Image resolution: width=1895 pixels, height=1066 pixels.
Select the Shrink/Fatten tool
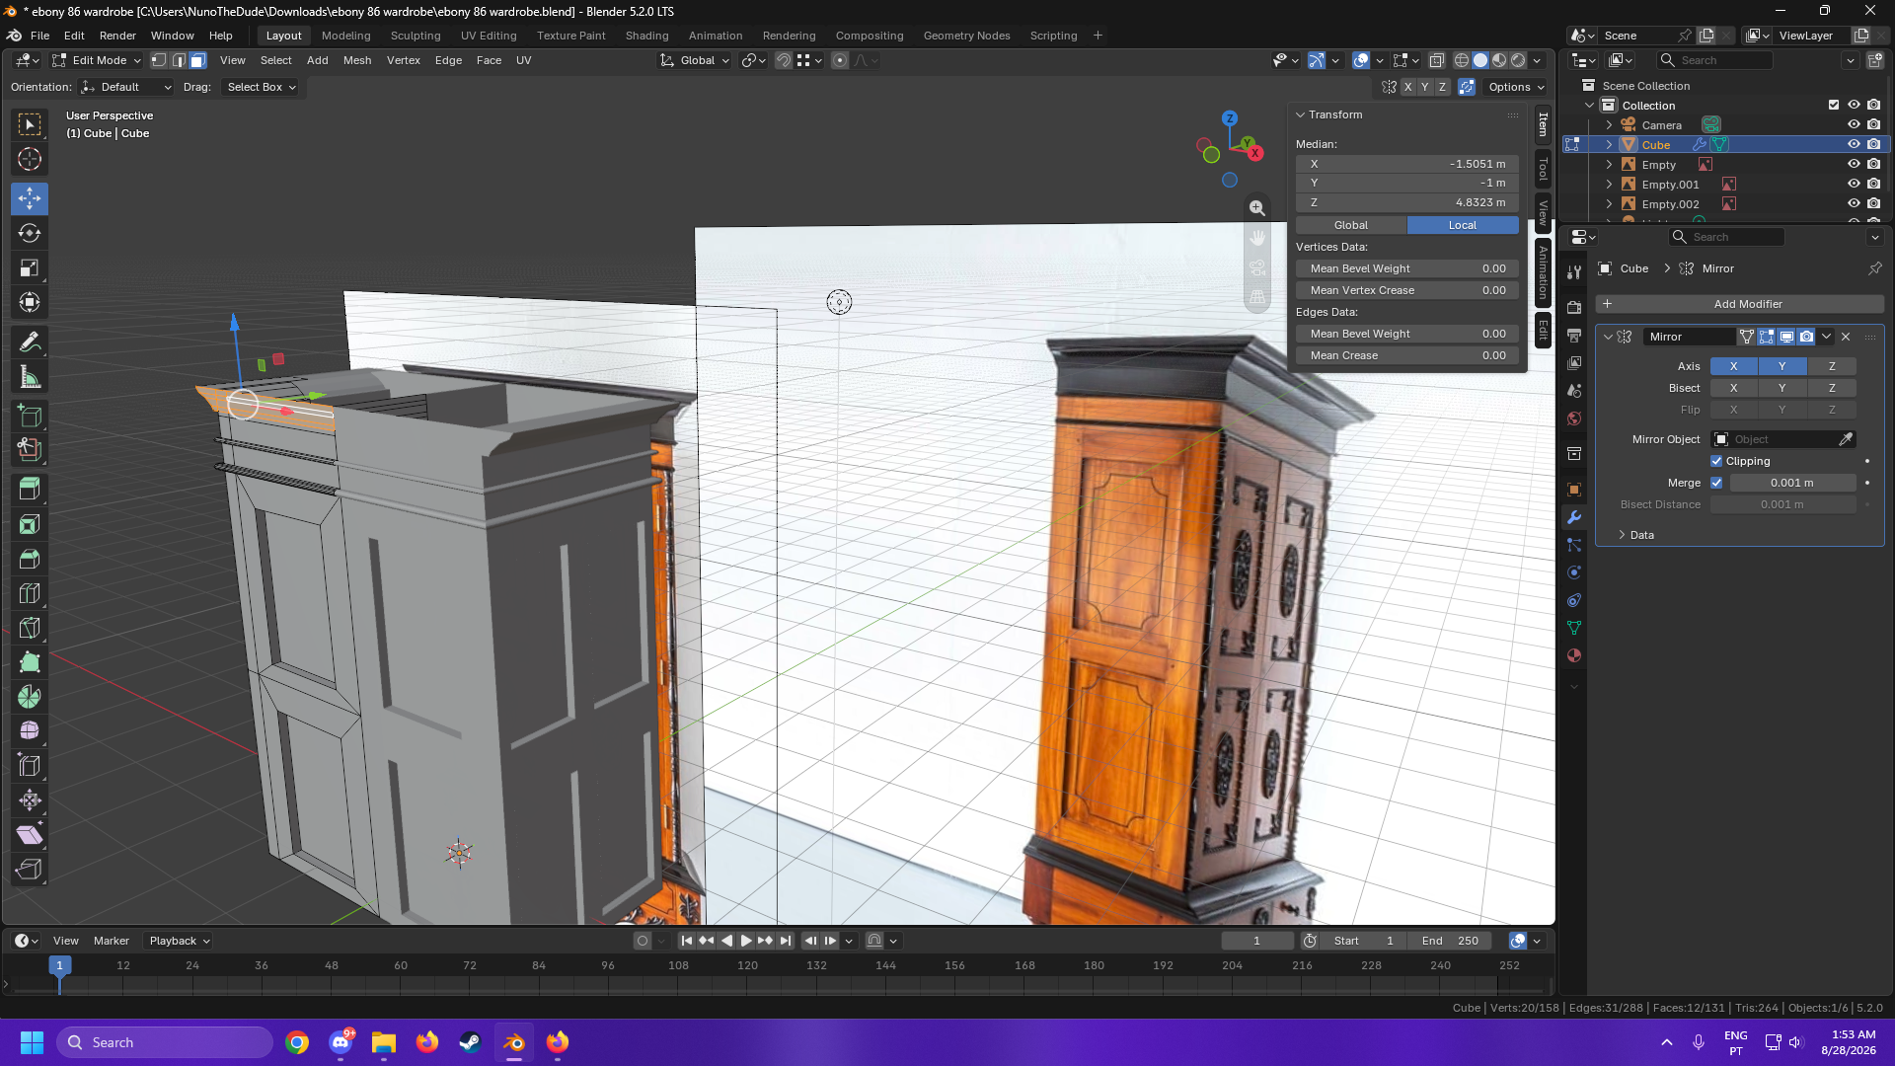(30, 800)
